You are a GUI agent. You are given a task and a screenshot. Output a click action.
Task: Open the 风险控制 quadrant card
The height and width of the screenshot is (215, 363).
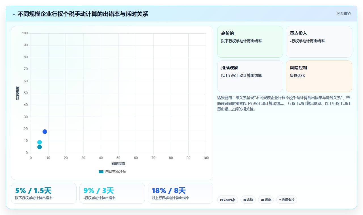[319, 76]
